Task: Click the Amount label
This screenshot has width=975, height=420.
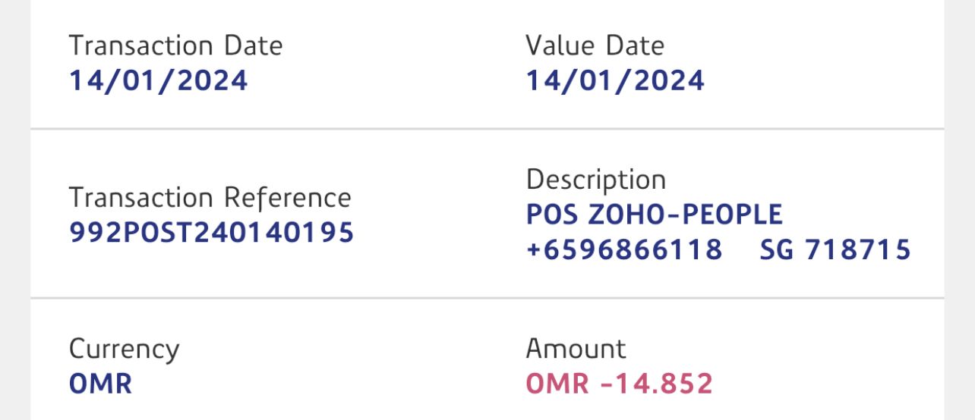Action: [x=576, y=349]
